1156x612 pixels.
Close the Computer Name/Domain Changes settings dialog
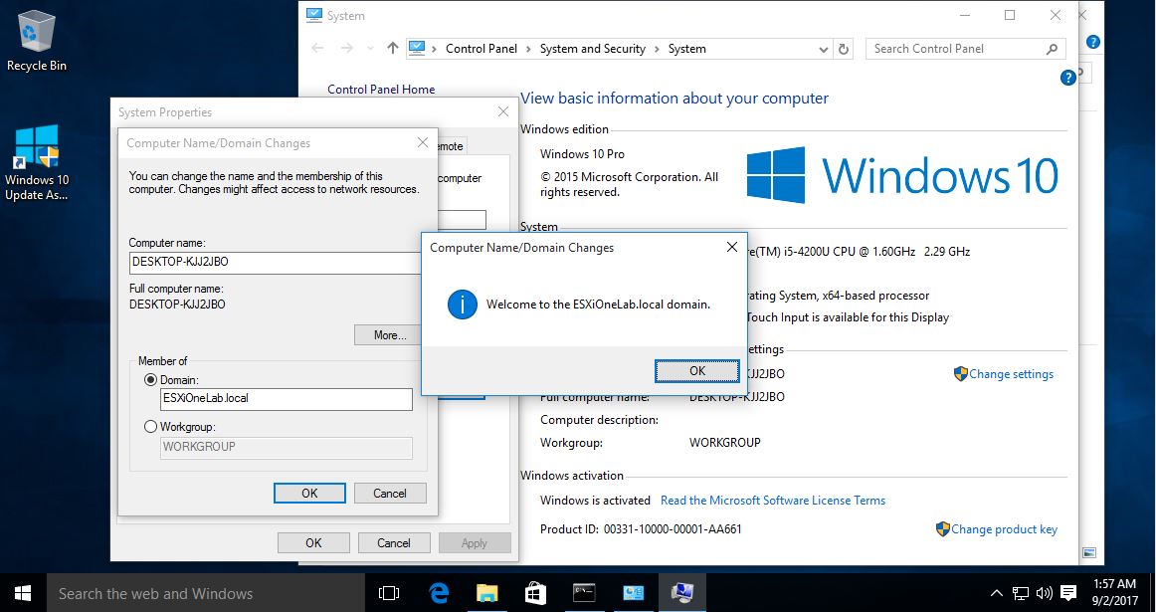click(423, 142)
